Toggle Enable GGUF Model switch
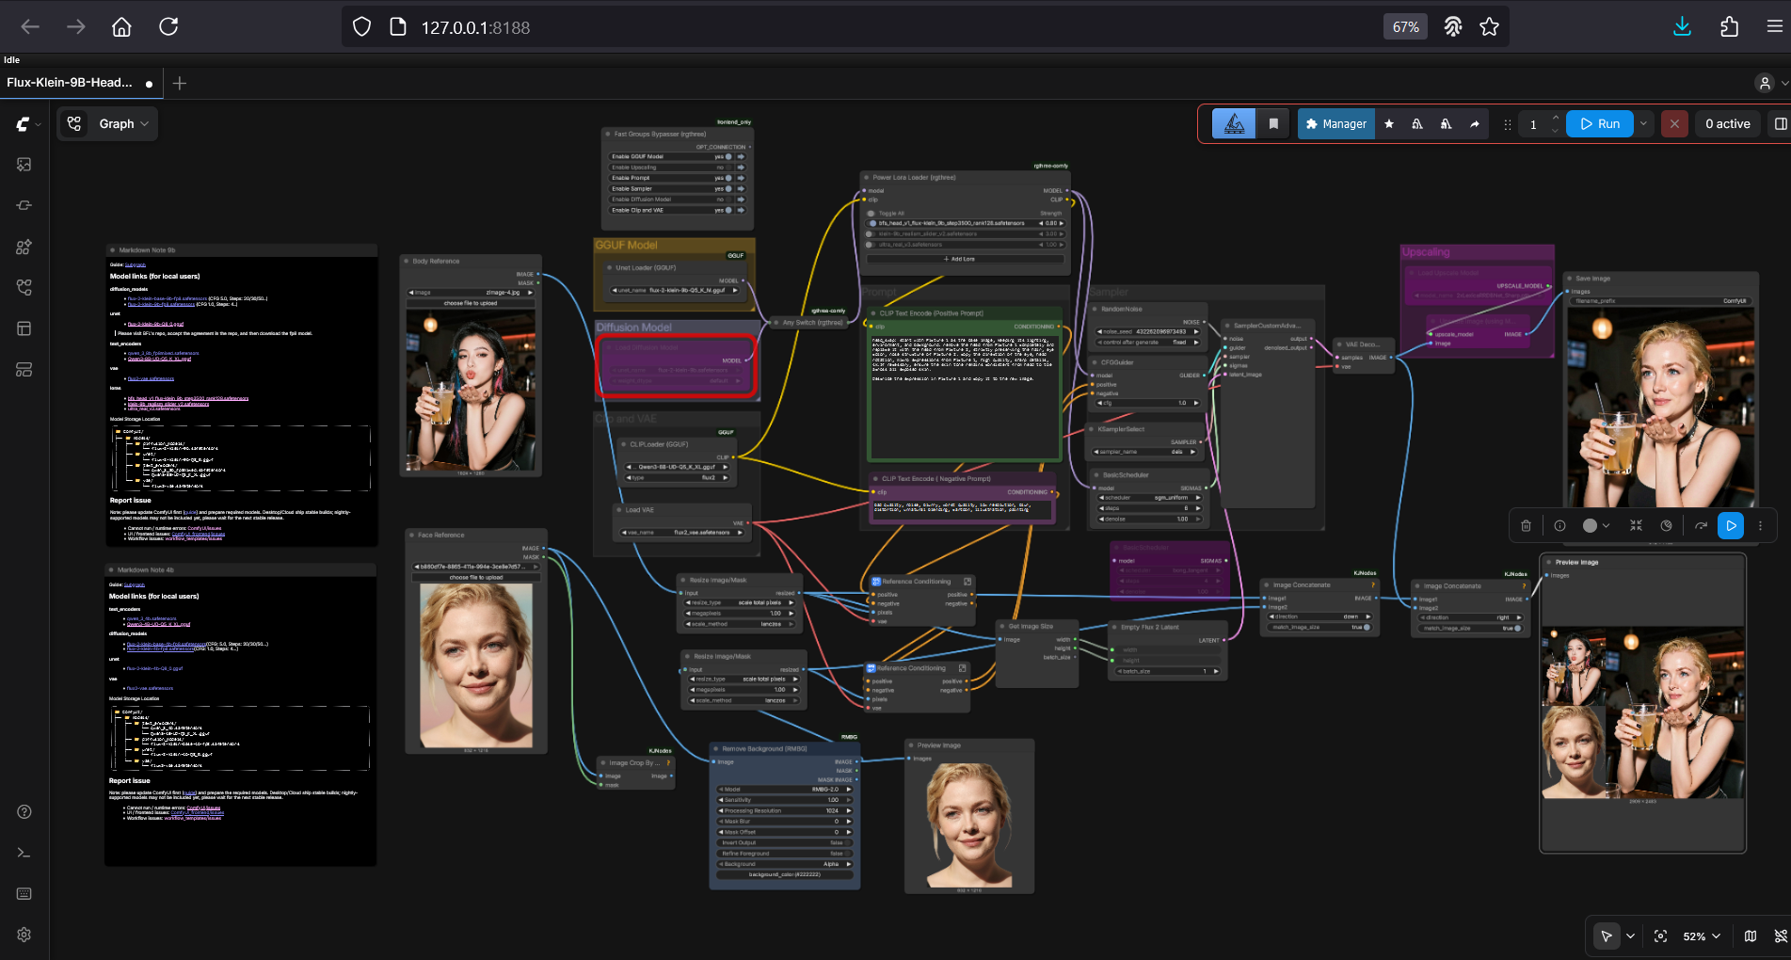The height and width of the screenshot is (960, 1791). coord(728,156)
